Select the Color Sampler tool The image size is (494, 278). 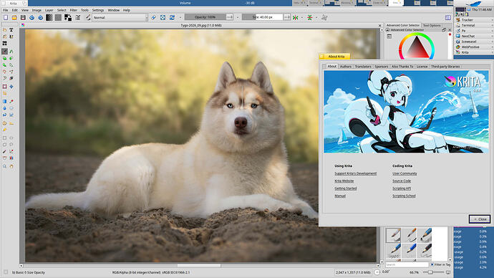[11, 102]
